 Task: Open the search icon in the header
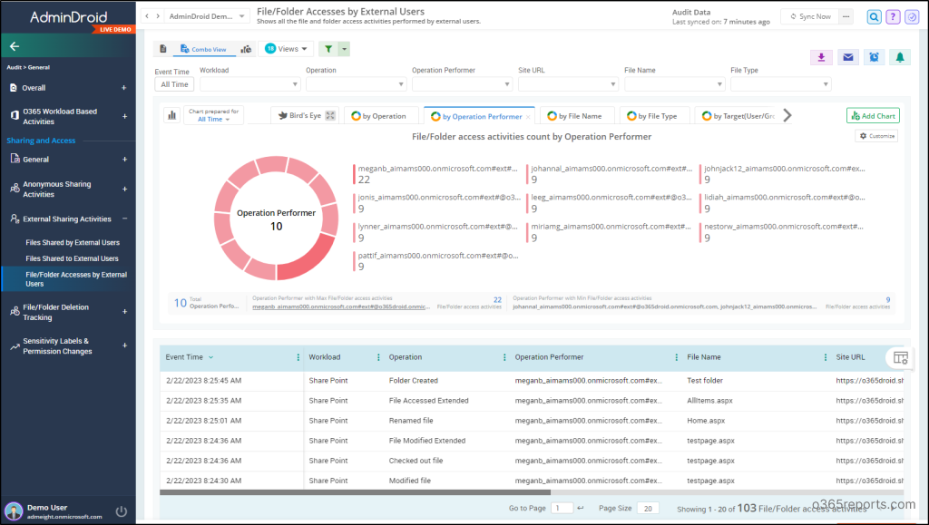pyautogui.click(x=874, y=17)
